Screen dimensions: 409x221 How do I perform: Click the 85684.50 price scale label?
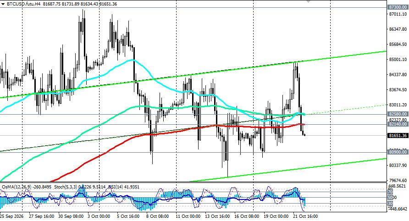tap(398, 44)
